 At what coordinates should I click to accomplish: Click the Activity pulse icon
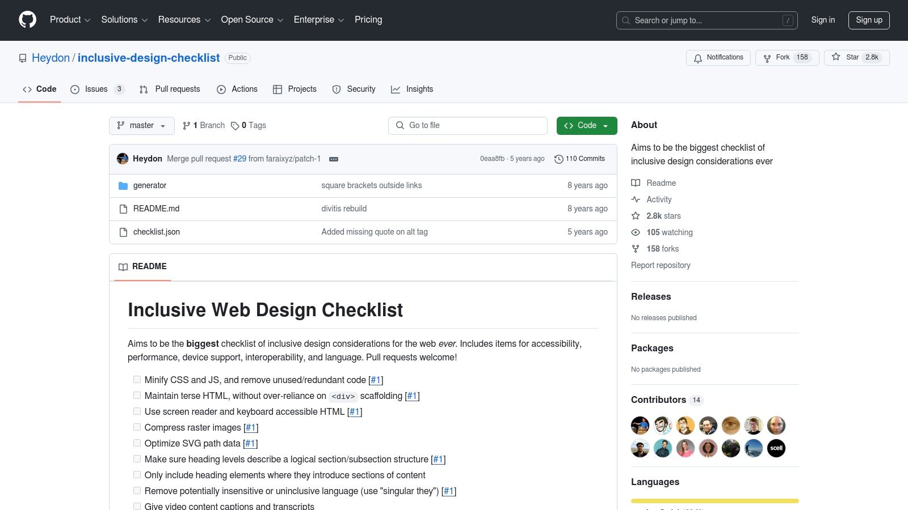[x=636, y=199]
